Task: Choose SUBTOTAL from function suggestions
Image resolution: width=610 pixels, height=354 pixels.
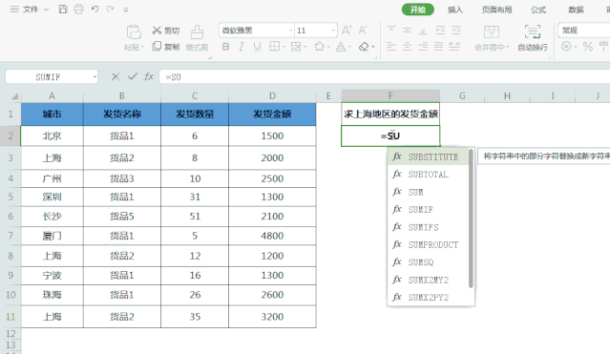Action: point(428,175)
